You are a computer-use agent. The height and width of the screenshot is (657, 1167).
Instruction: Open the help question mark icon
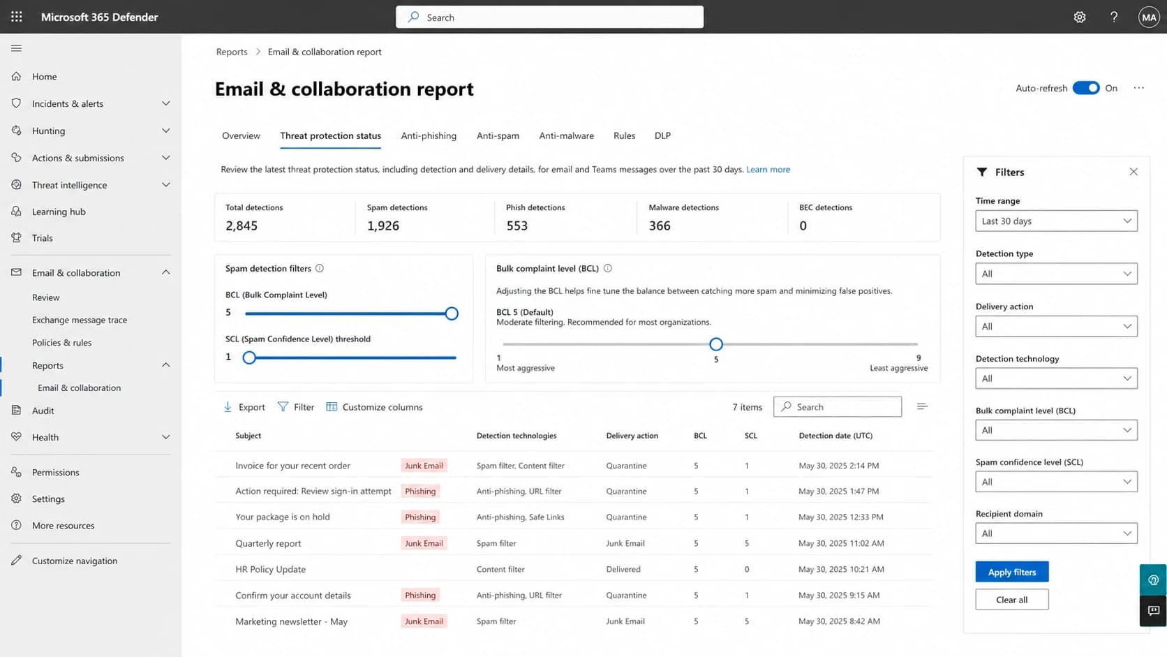1114,17
